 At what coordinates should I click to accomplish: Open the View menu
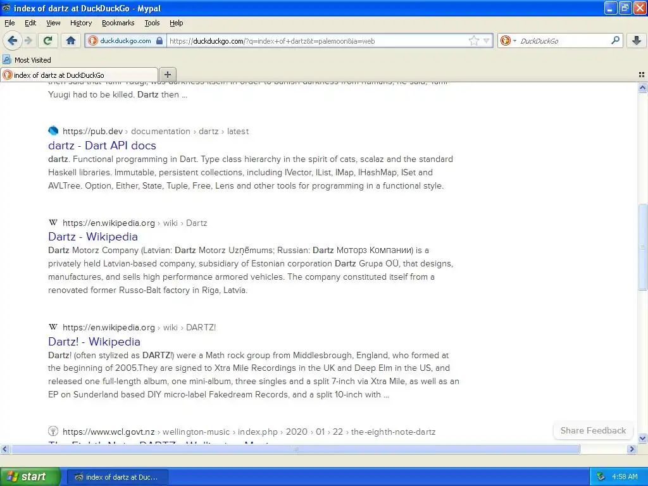pos(53,23)
